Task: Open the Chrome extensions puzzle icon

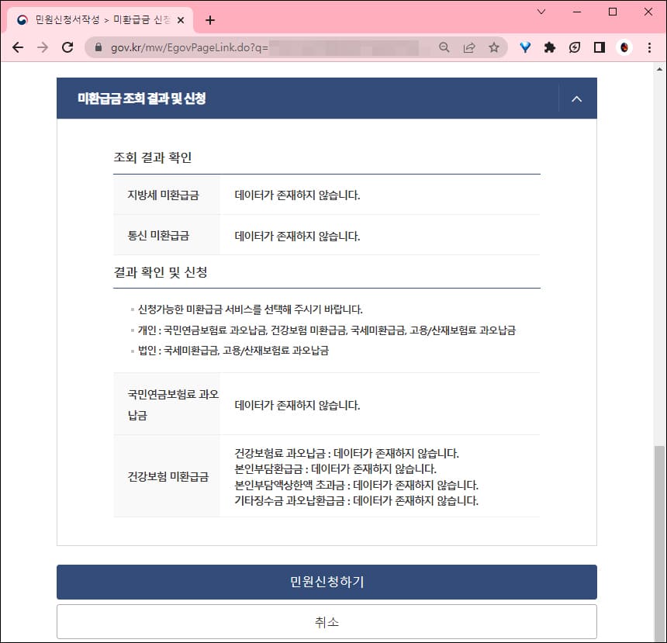Action: pyautogui.click(x=550, y=47)
